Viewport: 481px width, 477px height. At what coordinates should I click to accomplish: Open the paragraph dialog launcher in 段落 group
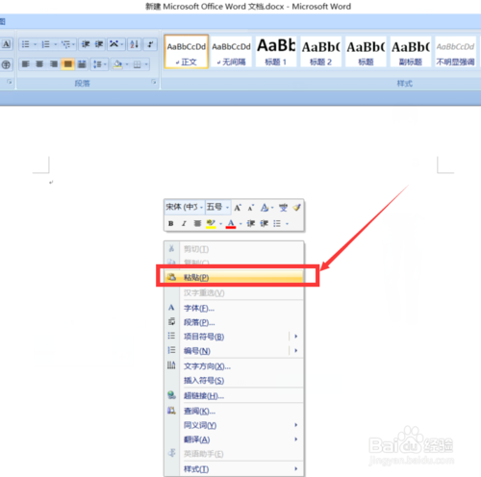click(x=154, y=82)
